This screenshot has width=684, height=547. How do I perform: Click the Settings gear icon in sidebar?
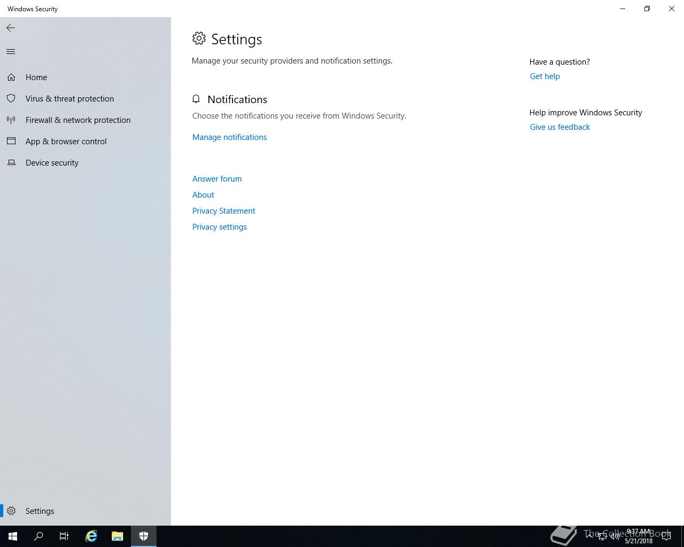[11, 511]
